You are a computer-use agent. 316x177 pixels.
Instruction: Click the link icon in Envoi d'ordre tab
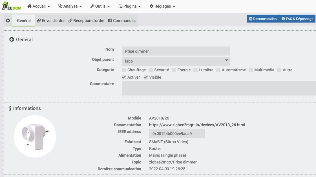[39, 21]
